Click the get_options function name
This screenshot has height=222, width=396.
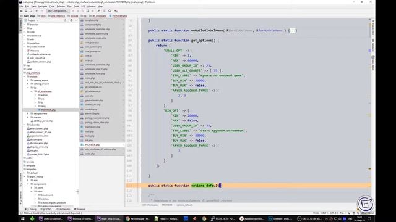pos(201,40)
